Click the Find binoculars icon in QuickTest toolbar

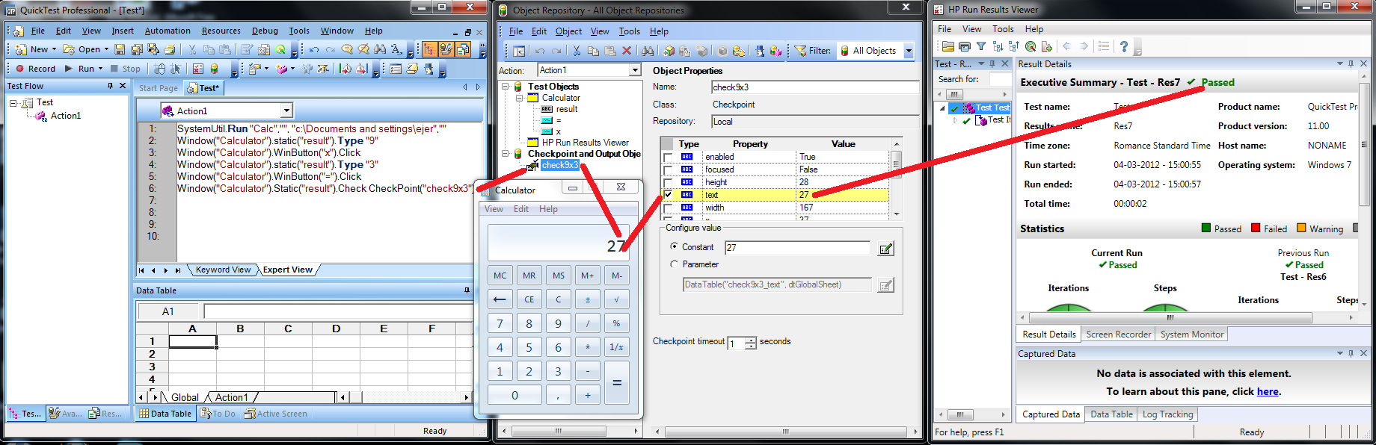click(x=381, y=49)
